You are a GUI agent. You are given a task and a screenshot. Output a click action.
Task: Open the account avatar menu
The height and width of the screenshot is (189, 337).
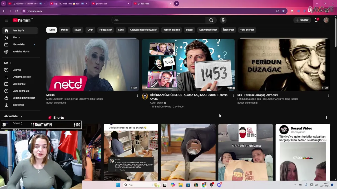tap(326, 20)
